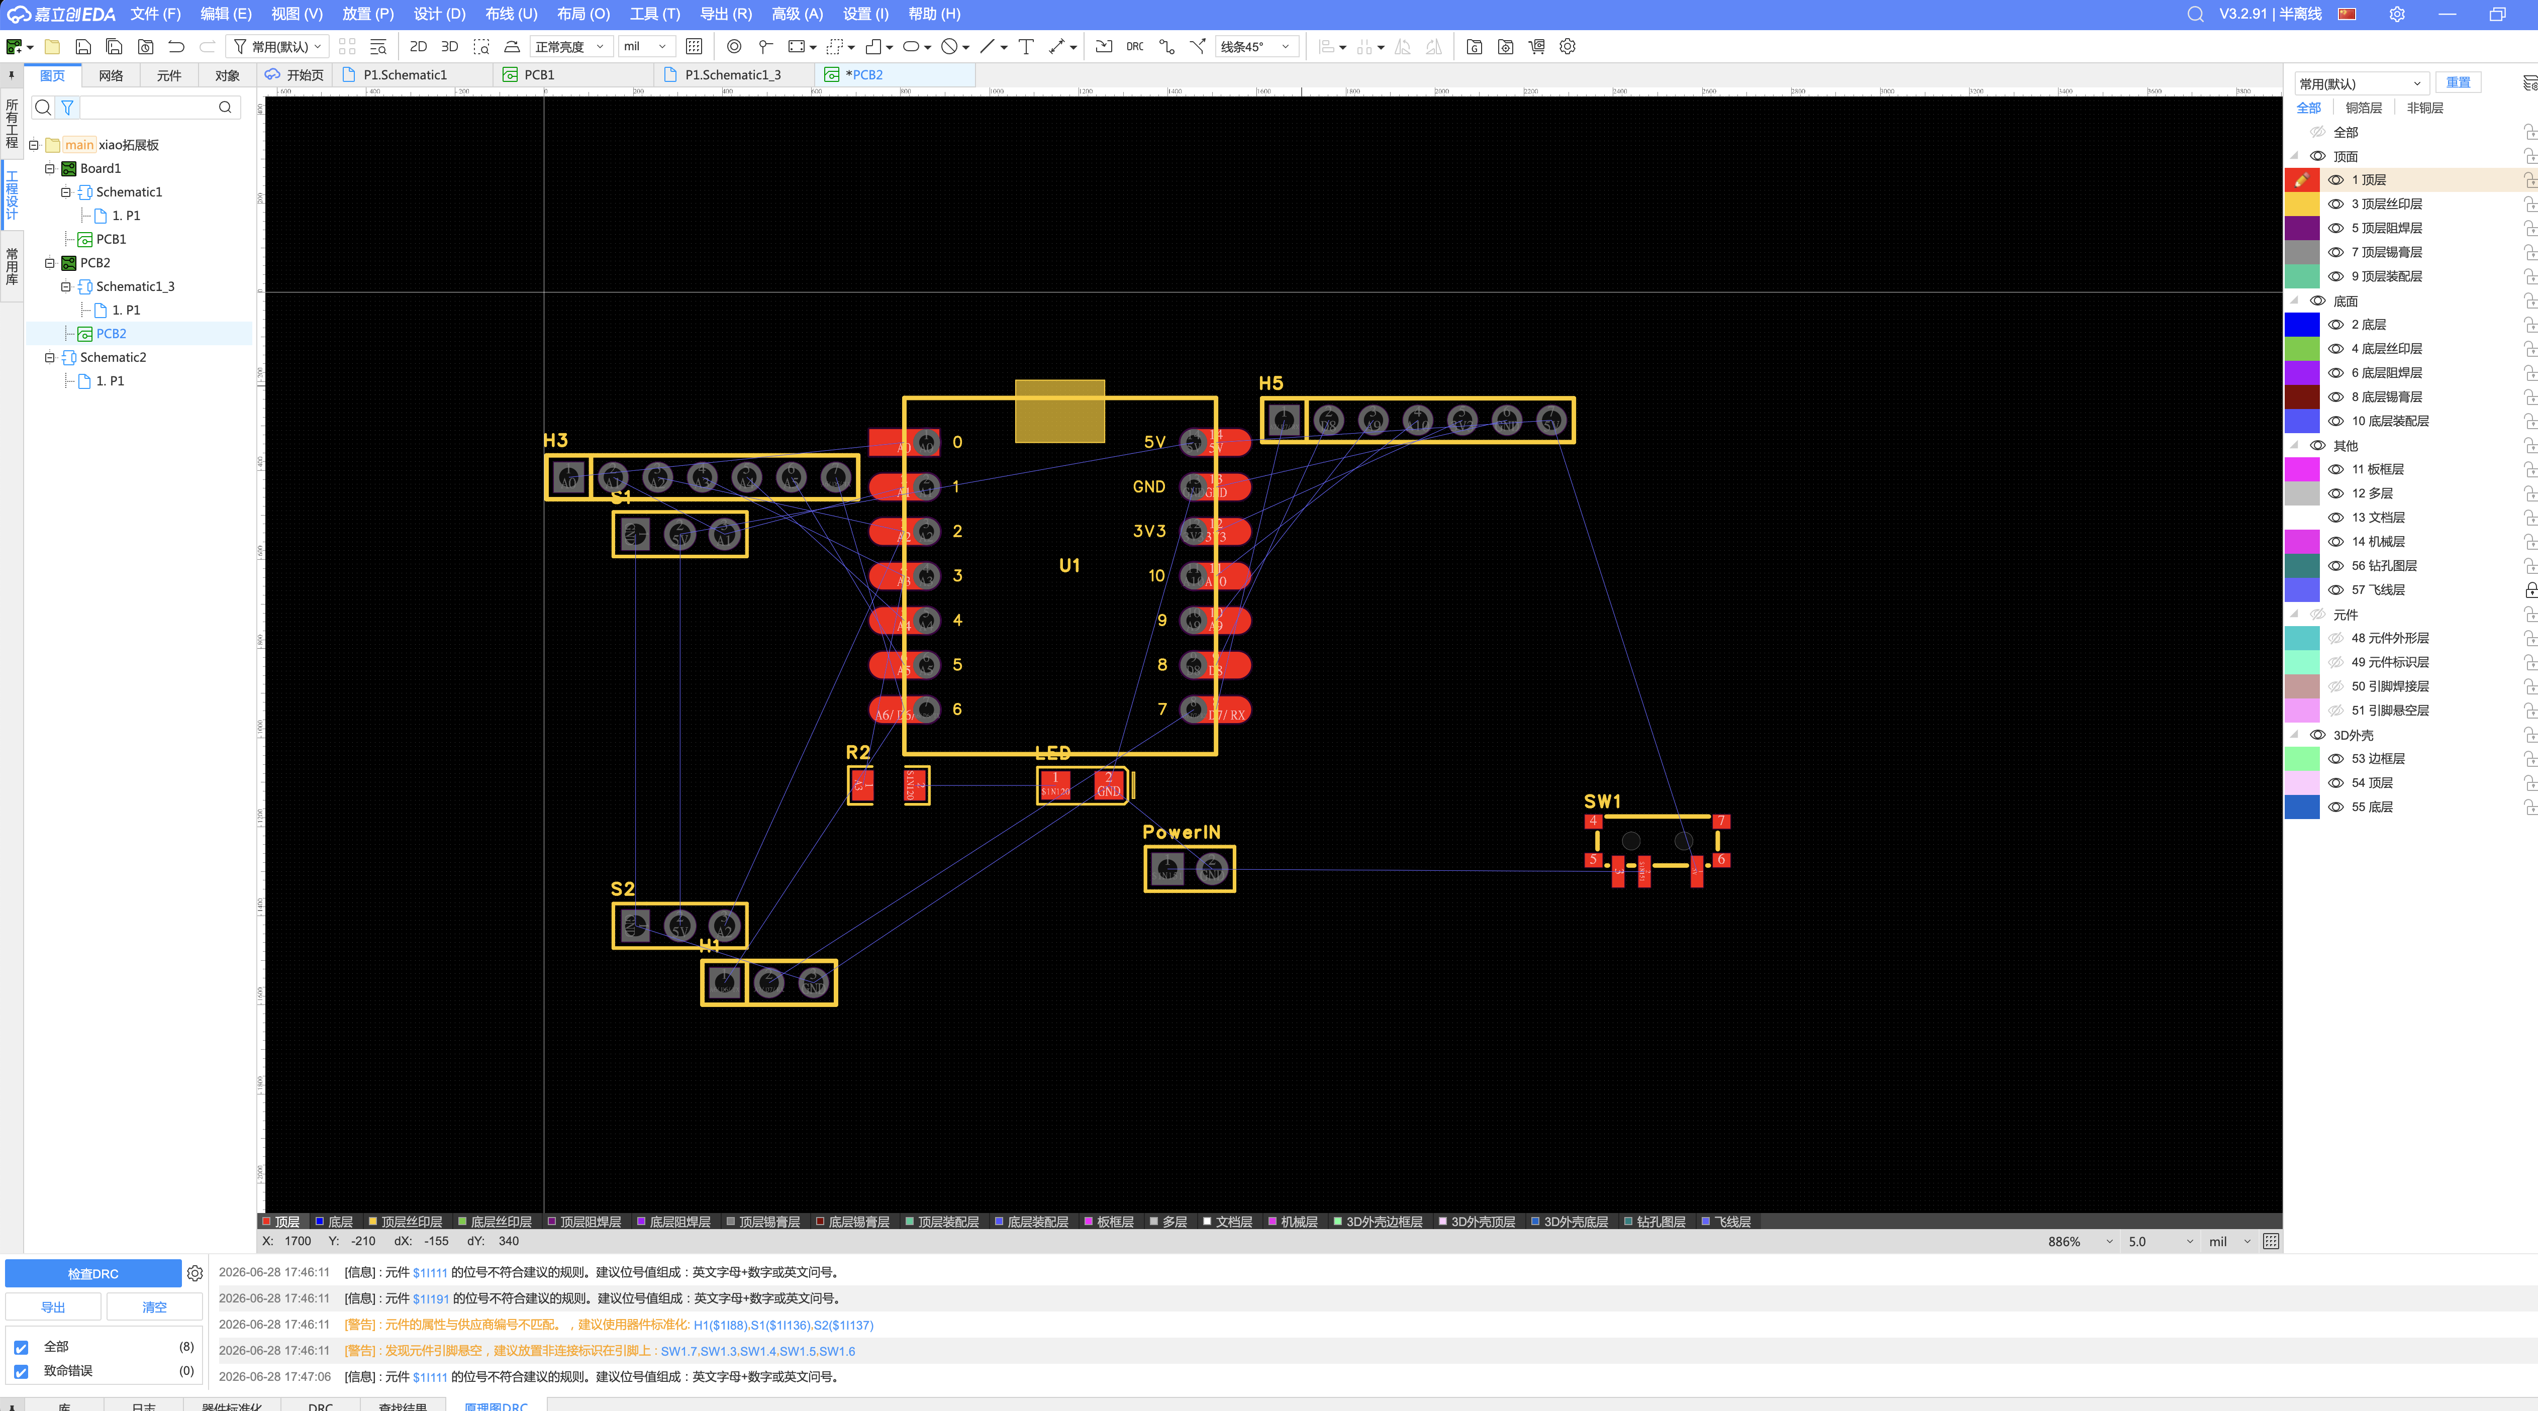Select the Ellipse shape tool

(911, 46)
